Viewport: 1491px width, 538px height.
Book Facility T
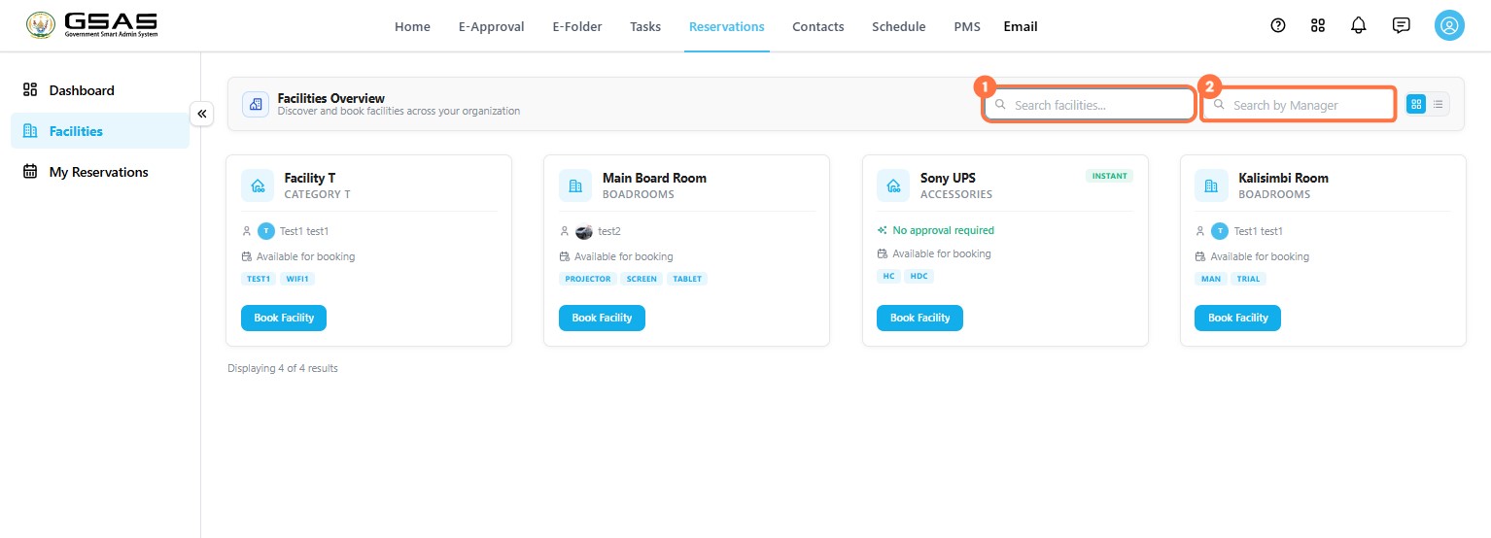284,318
